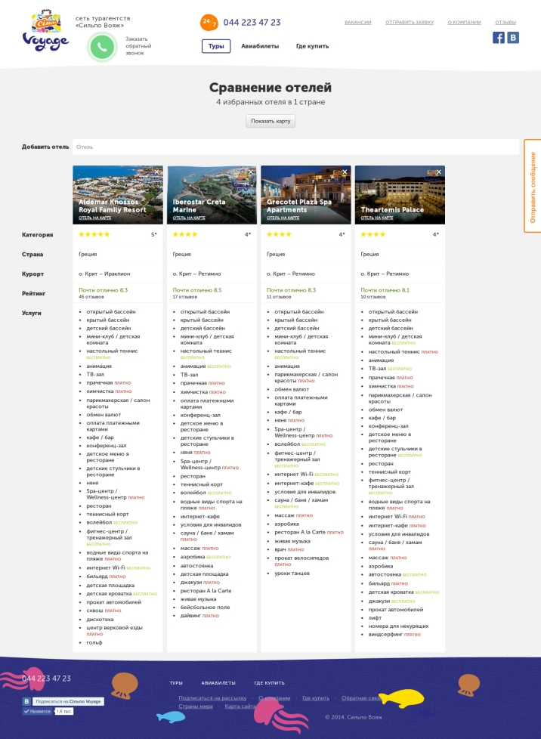Image resolution: width=541 pixels, height=739 pixels.
Task: Click Подписаться на рассылку footer link
Action: pyautogui.click(x=212, y=698)
